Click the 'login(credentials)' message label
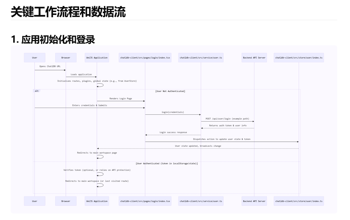This screenshot has height=220, width=350. (x=173, y=112)
